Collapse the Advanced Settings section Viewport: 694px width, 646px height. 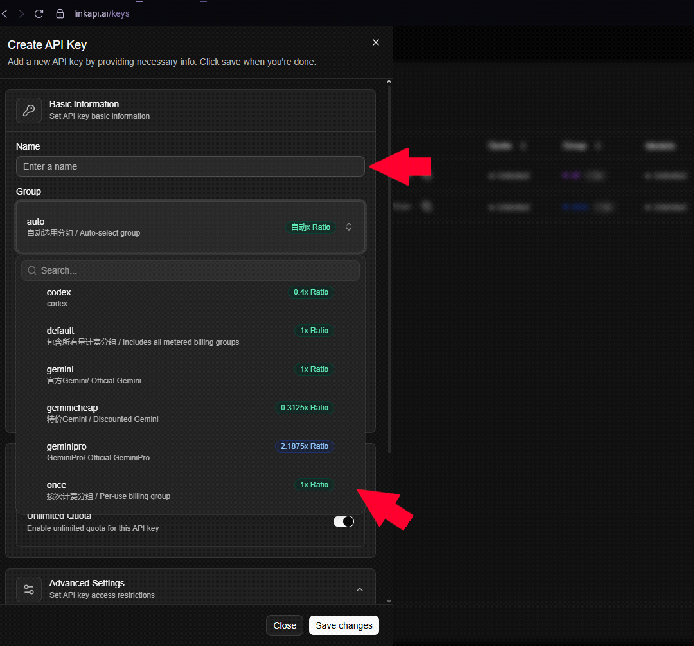[x=360, y=589]
